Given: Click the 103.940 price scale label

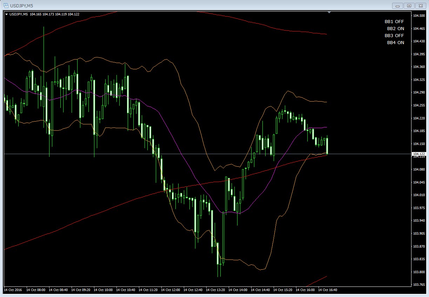Looking at the screenshot, I should point(419,221).
